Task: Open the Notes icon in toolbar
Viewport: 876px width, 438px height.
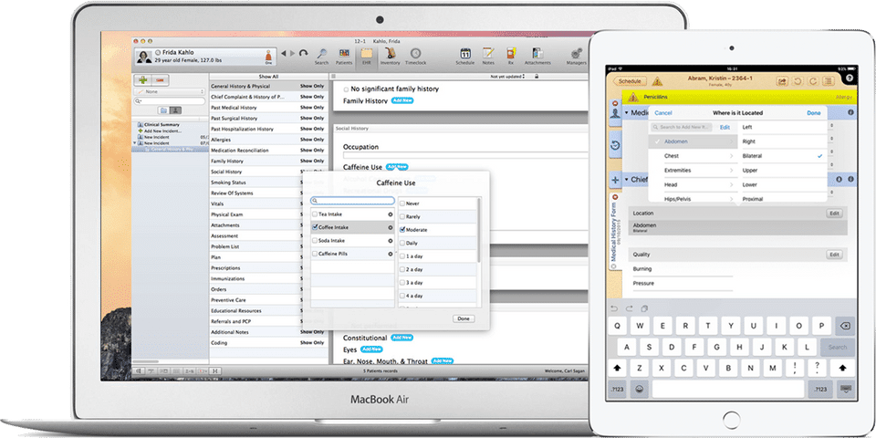Action: (x=488, y=53)
